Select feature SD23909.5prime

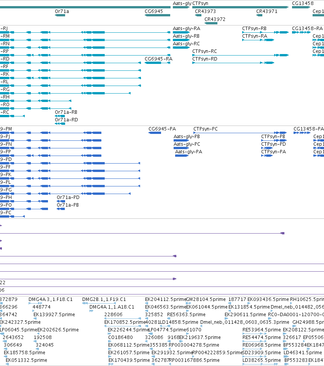tap(262, 353)
